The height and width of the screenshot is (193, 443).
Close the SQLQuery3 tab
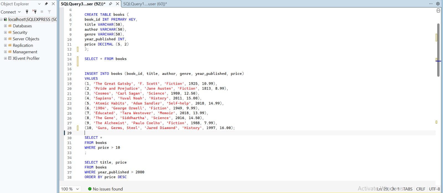pos(117,4)
